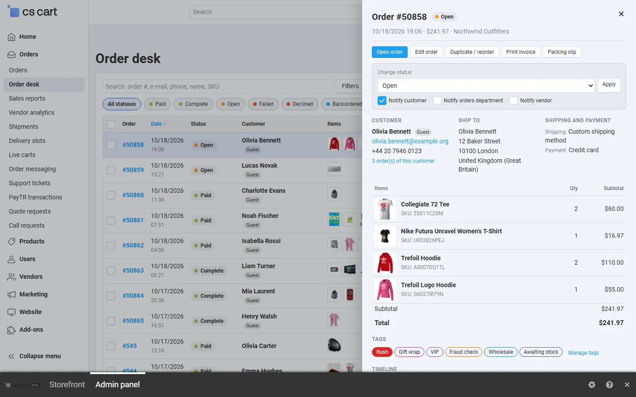The image size is (636, 397).
Task: Select checkbox for order #50859 row
Action: tap(111, 170)
